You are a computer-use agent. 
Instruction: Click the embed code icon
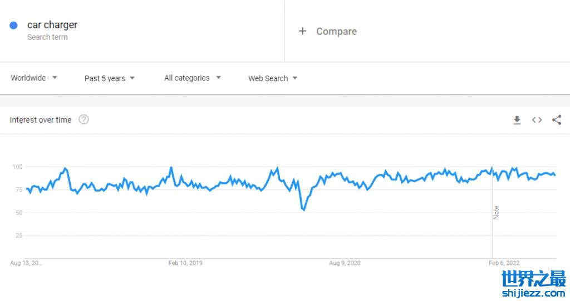point(537,120)
